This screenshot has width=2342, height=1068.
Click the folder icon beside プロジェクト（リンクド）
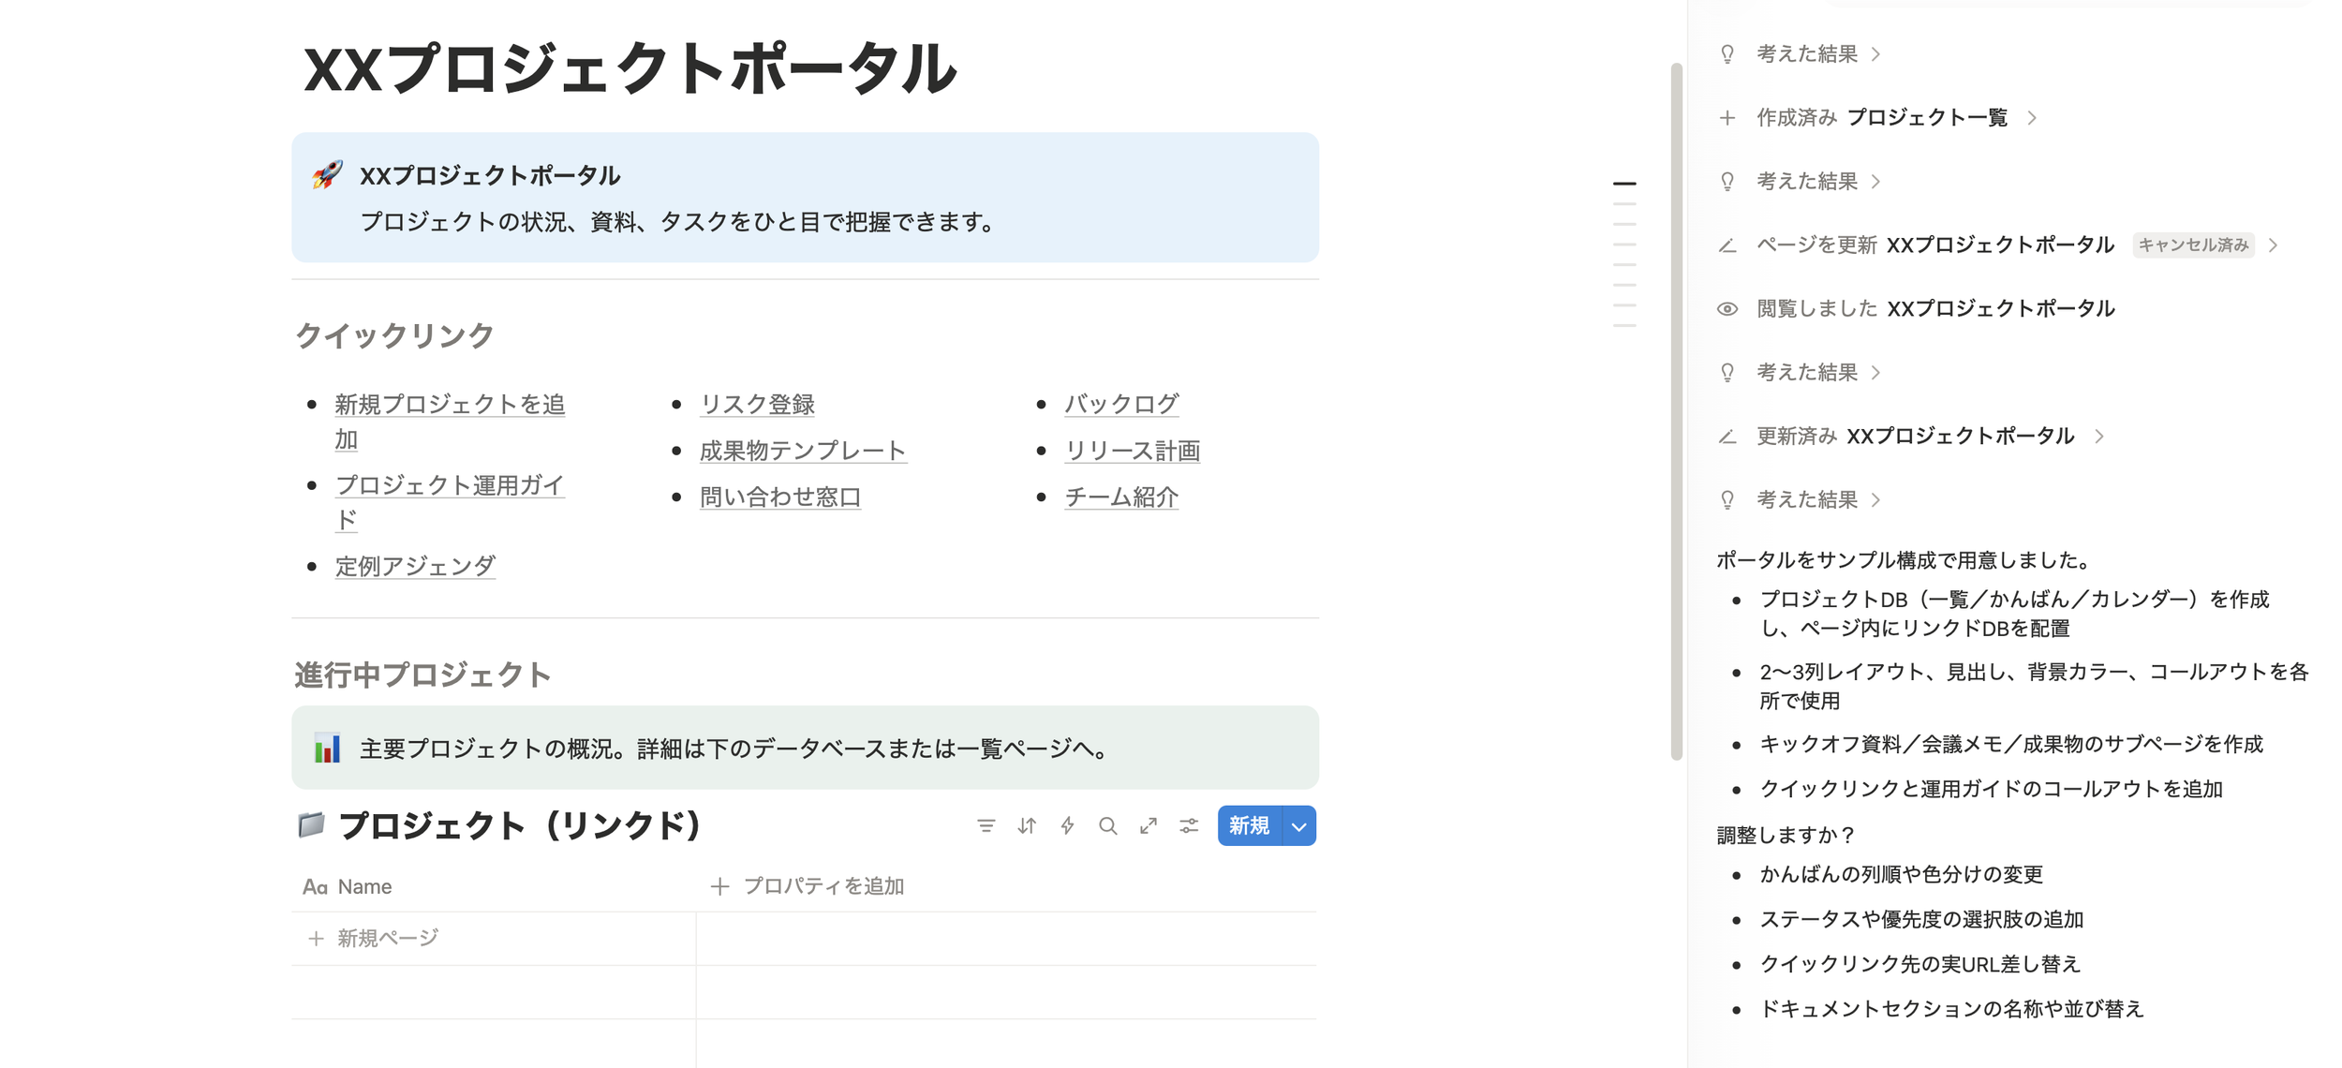tap(311, 824)
